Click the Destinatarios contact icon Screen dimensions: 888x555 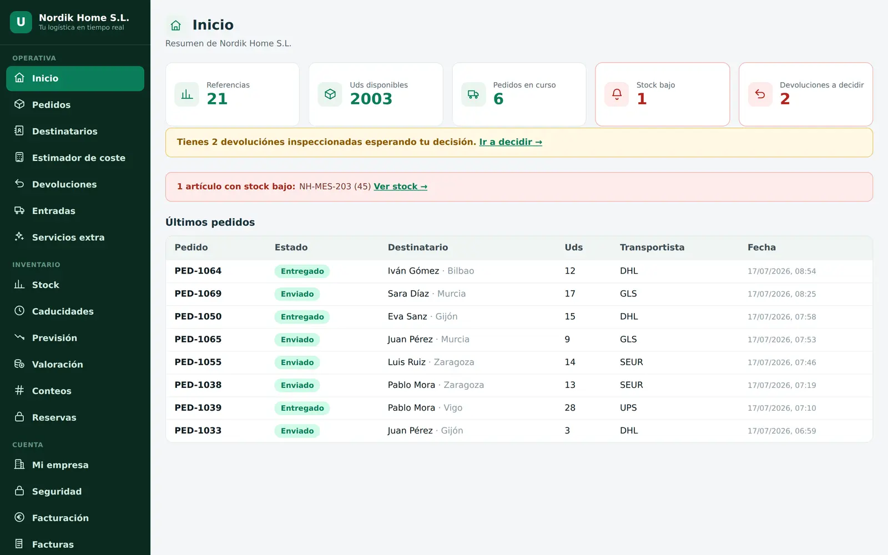pyautogui.click(x=19, y=131)
